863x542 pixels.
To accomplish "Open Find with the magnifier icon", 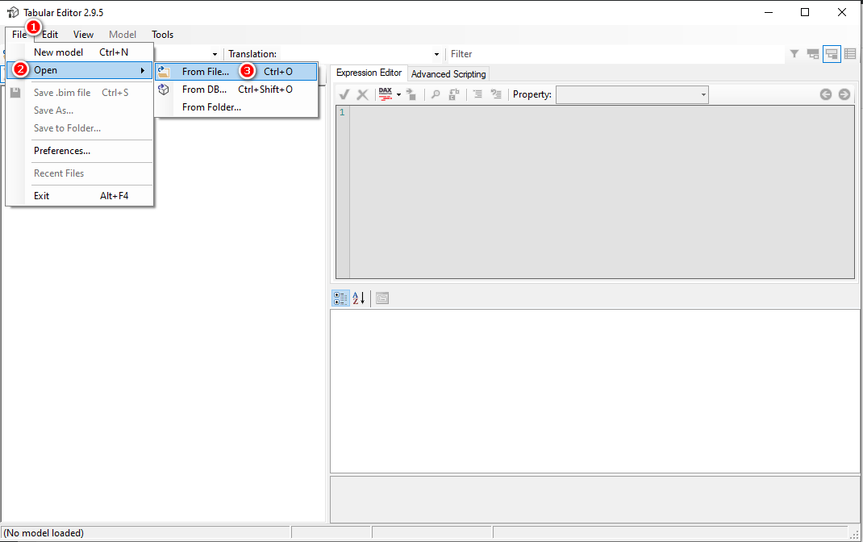I will 436,94.
